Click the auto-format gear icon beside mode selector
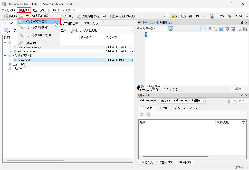The width and height of the screenshot is (249, 170). point(170,29)
